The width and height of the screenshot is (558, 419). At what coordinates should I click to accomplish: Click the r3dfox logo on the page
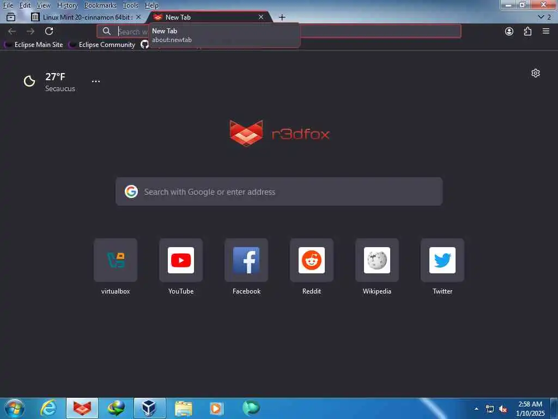click(280, 134)
